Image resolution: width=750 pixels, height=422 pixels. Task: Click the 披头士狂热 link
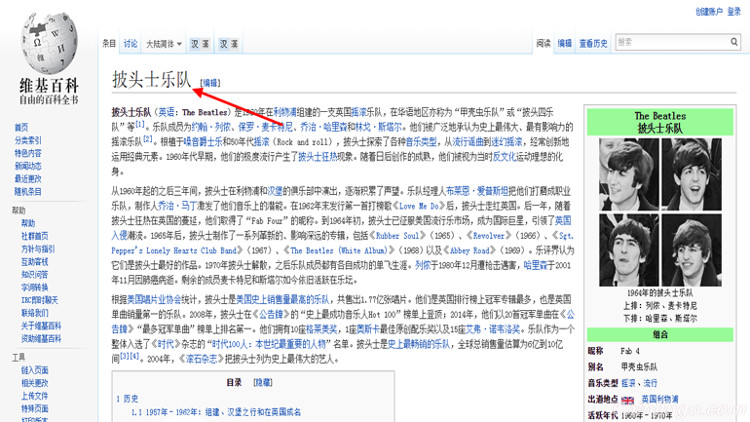click(x=318, y=157)
